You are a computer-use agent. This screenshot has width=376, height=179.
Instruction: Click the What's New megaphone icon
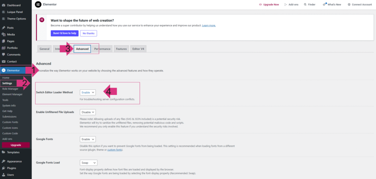coord(324,4)
